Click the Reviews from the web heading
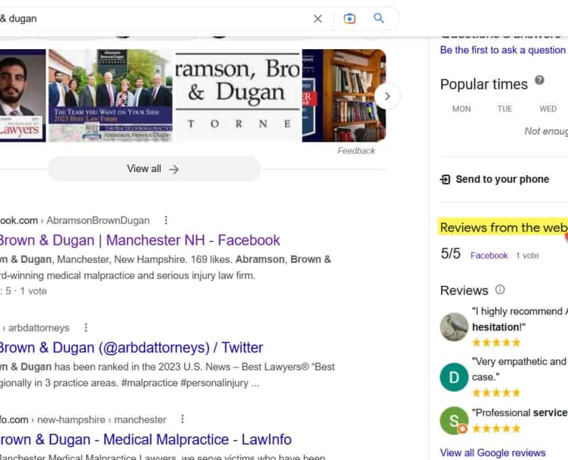 [503, 227]
